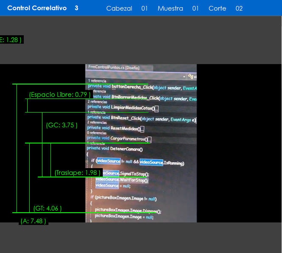
Task: Click the GC: 3.75 measurement label
Action: (x=62, y=125)
